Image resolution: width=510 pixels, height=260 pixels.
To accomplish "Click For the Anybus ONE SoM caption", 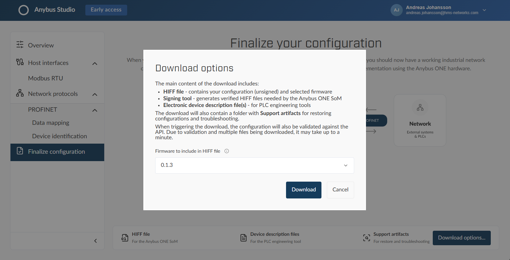I will pyautogui.click(x=155, y=242).
